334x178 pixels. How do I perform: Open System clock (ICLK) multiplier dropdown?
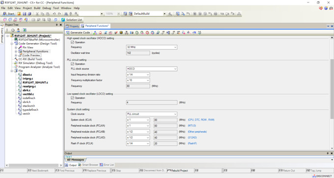pos(138,120)
